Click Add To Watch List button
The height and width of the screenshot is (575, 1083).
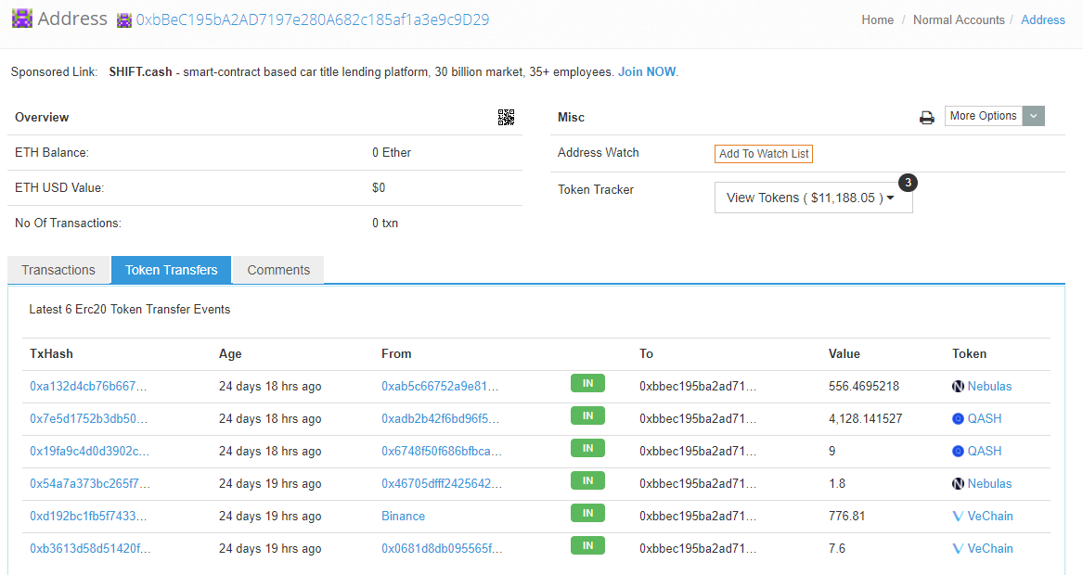[x=764, y=154]
